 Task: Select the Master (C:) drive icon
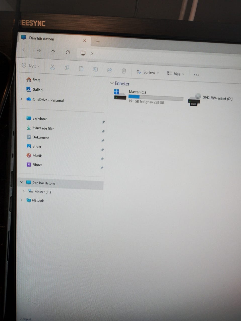(120, 95)
